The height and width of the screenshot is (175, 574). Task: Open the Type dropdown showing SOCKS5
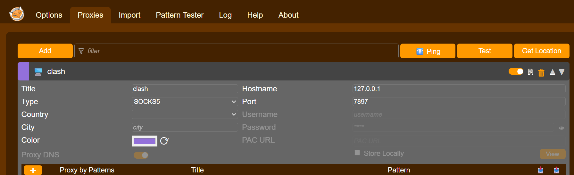tap(185, 102)
